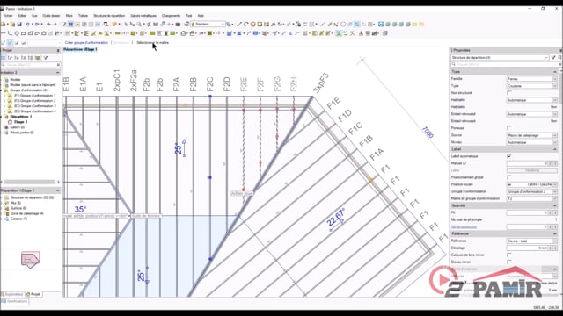
Task: Select the circle tool in the lower toolbar
Action: 17,33
